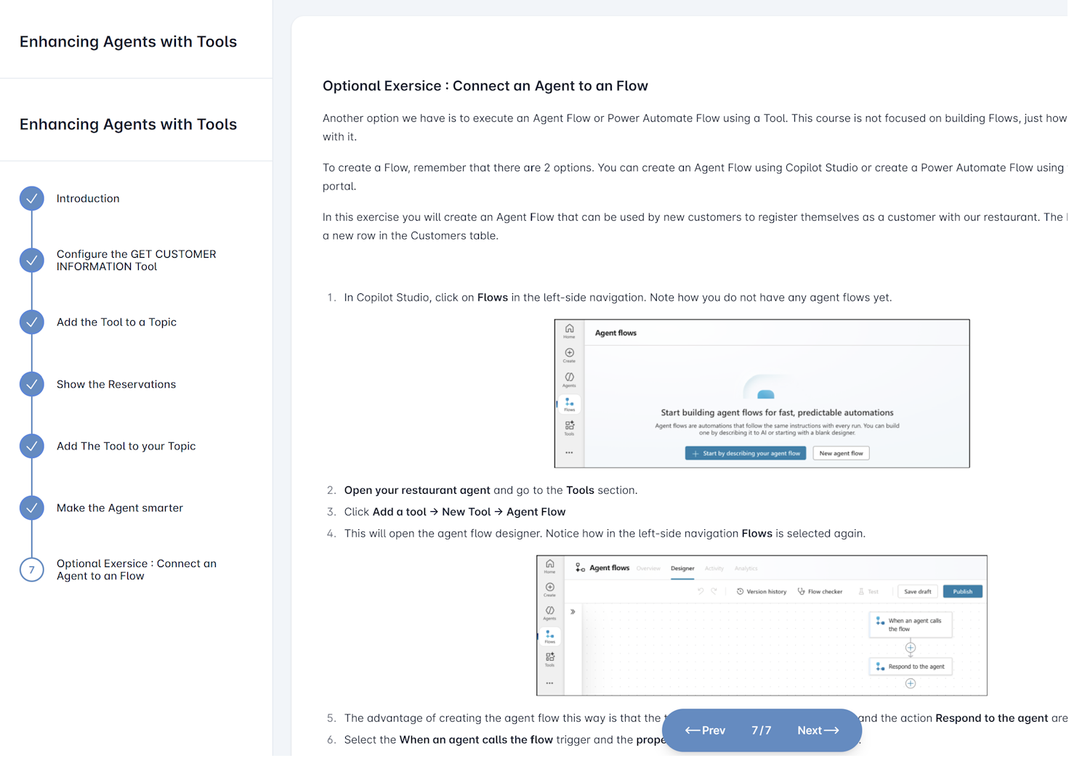Image resolution: width=1069 pixels, height=758 pixels.
Task: Click the 7/7 page indicator
Action: coord(761,730)
